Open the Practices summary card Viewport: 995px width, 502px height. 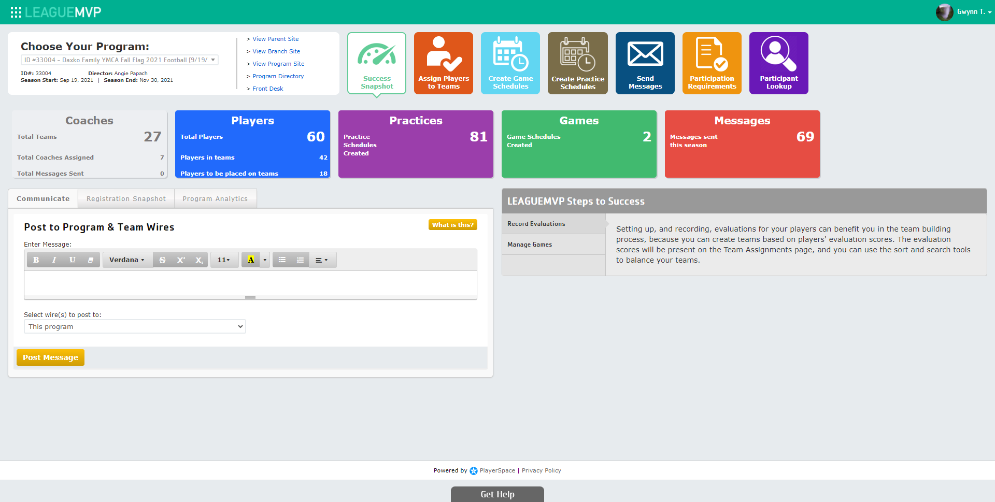point(416,144)
